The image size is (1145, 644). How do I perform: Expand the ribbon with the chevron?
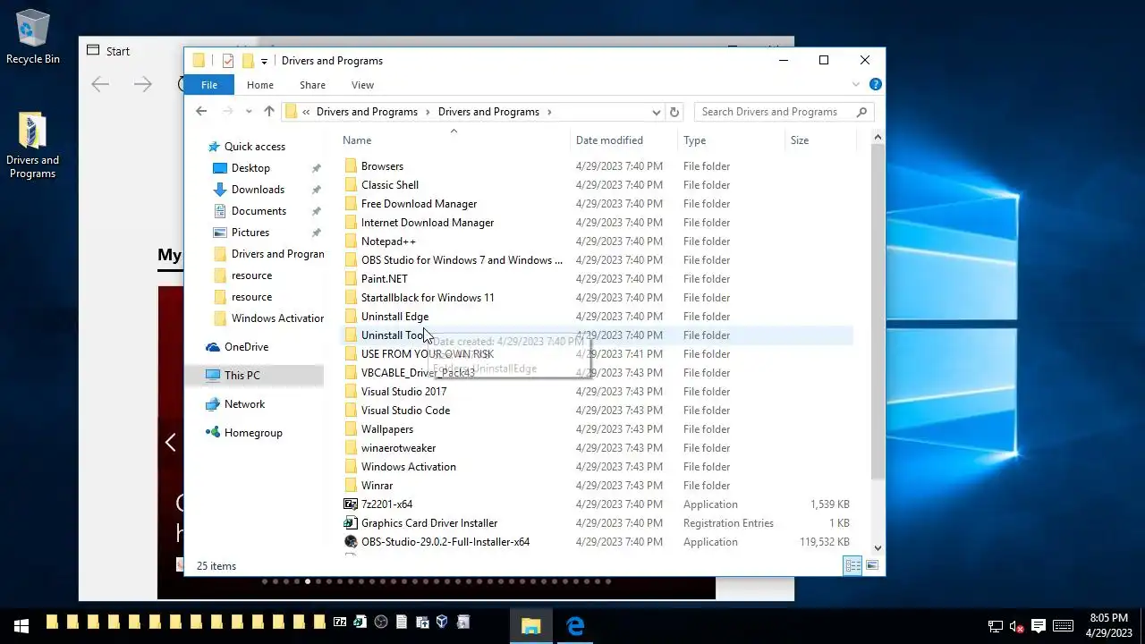[856, 85]
